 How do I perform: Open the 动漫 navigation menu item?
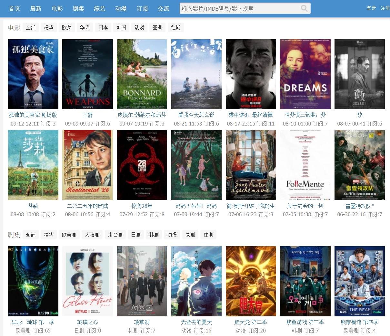[x=121, y=9]
